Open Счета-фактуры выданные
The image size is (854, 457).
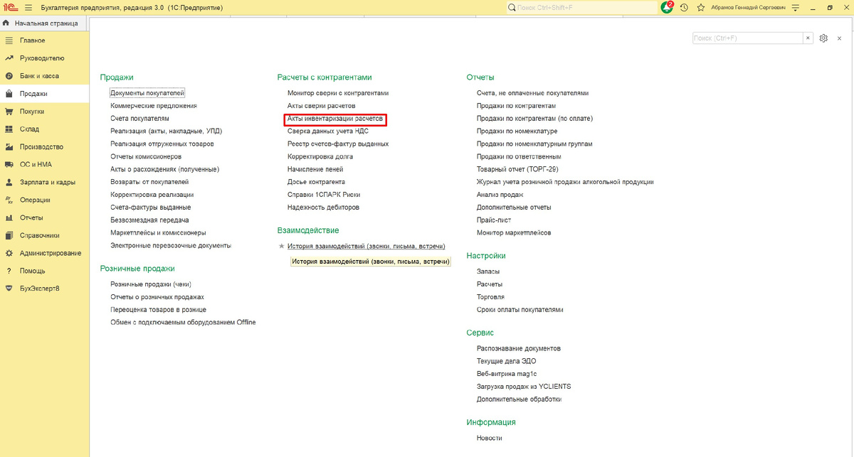[x=150, y=208]
